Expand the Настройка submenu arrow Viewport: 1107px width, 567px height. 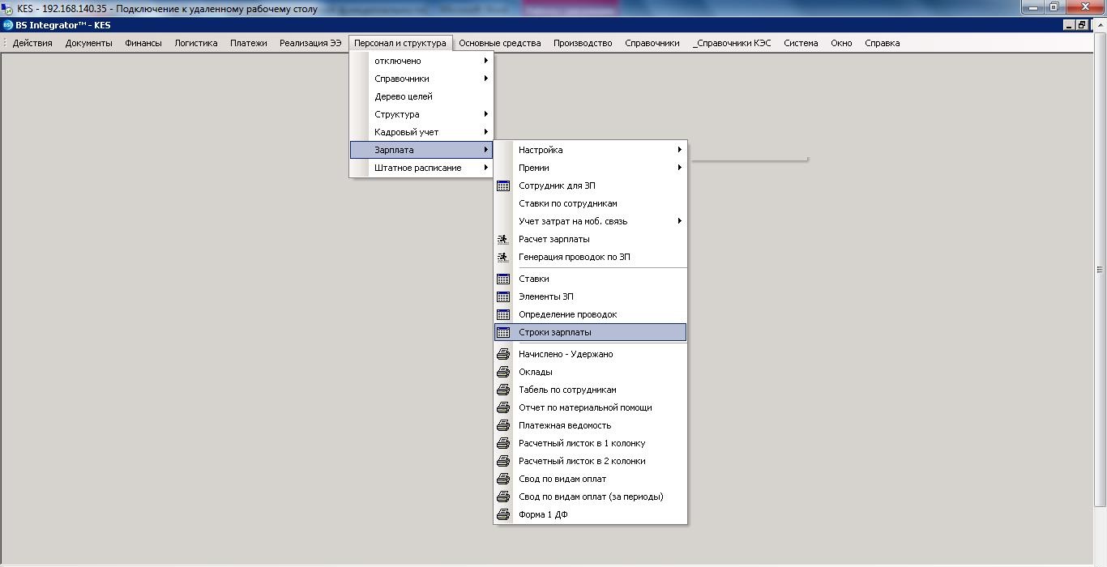[679, 150]
